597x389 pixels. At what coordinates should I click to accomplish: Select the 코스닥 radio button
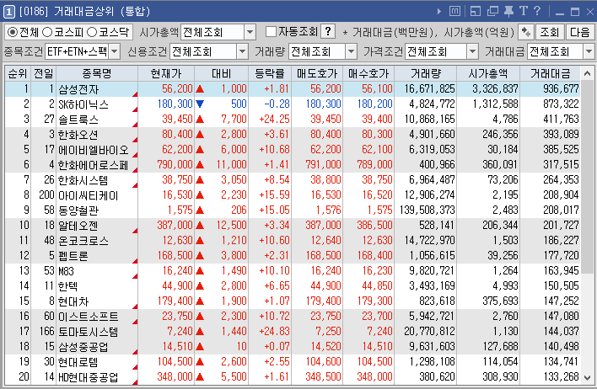pos(92,32)
